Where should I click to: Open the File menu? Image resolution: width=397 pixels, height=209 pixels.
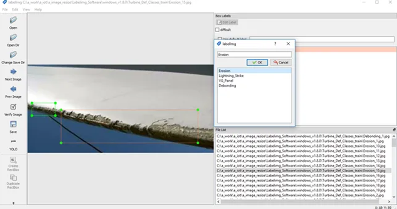(x=5, y=10)
